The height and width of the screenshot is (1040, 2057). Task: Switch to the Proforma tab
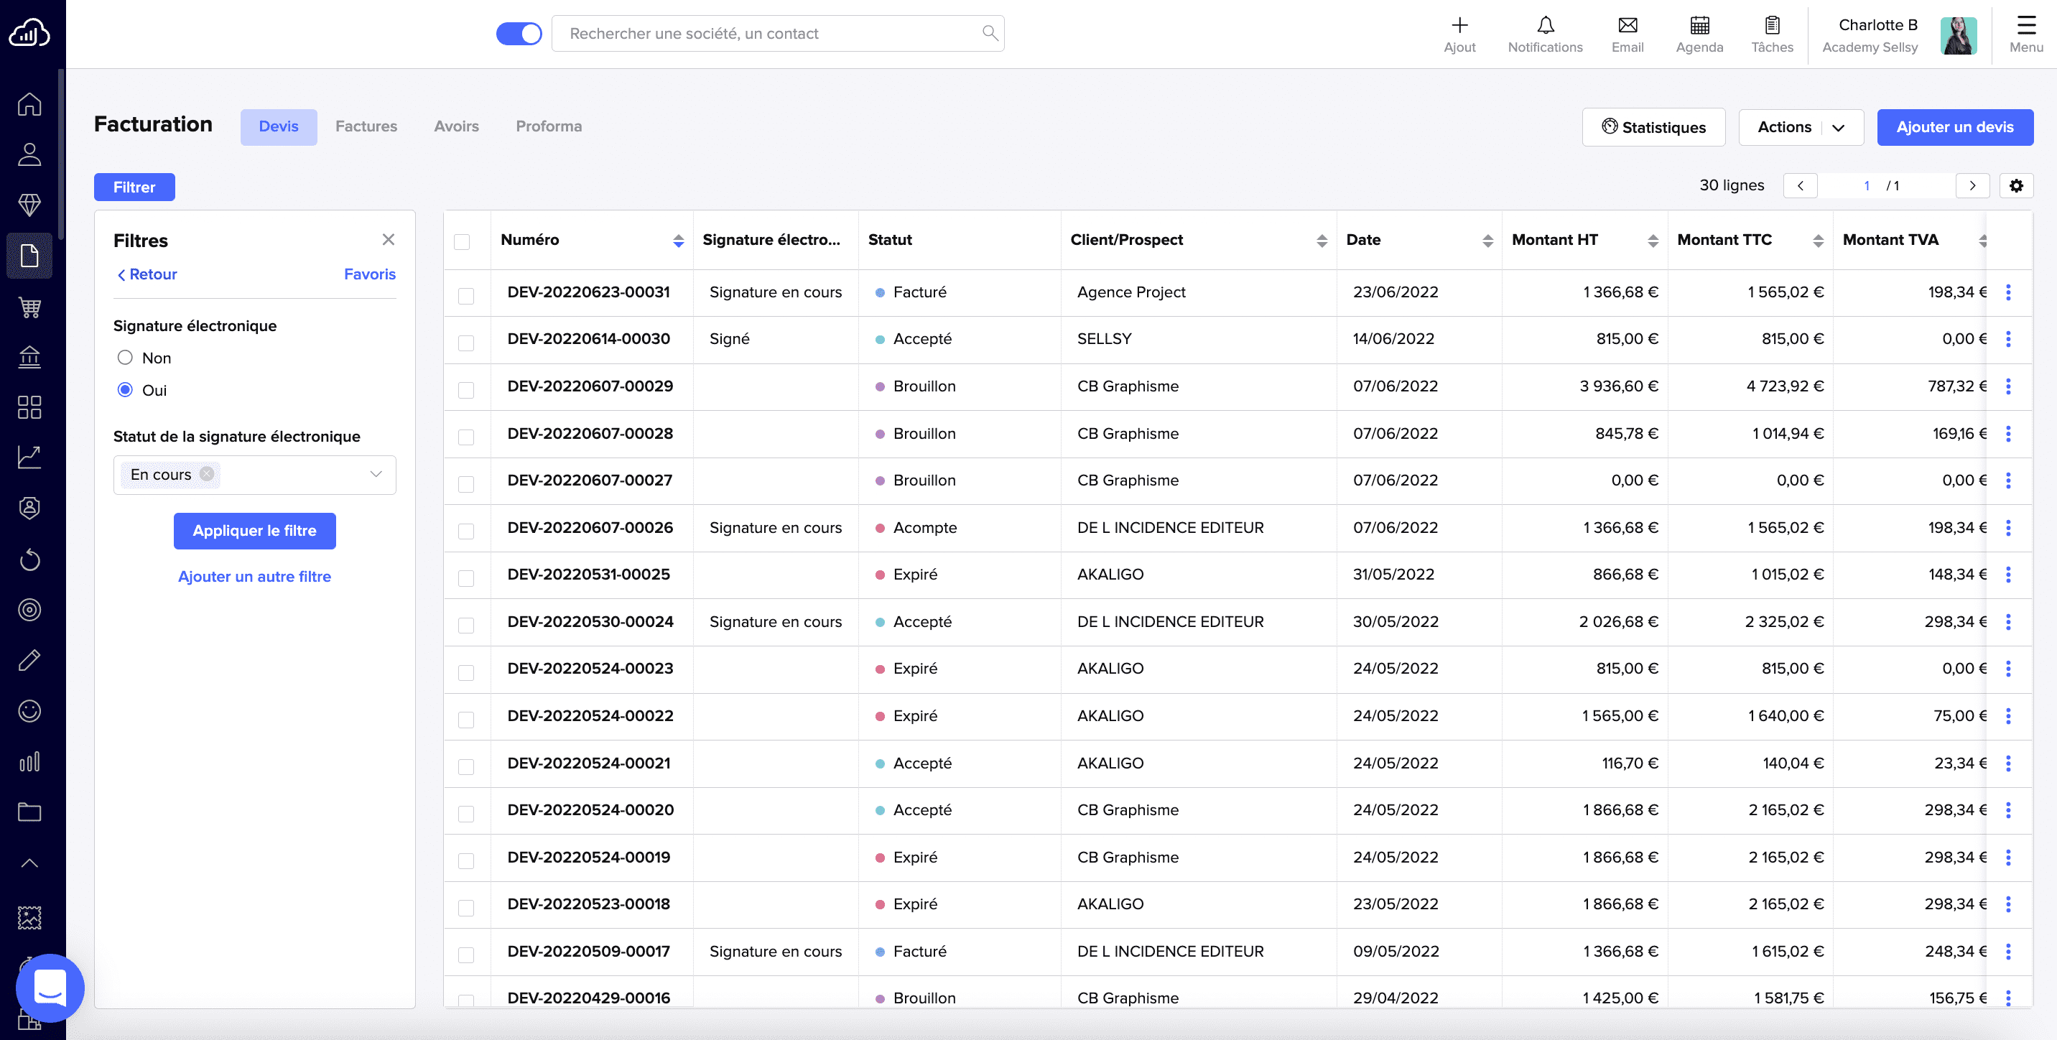(x=548, y=126)
